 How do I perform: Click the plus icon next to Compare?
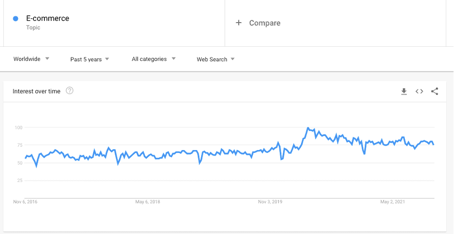click(239, 23)
